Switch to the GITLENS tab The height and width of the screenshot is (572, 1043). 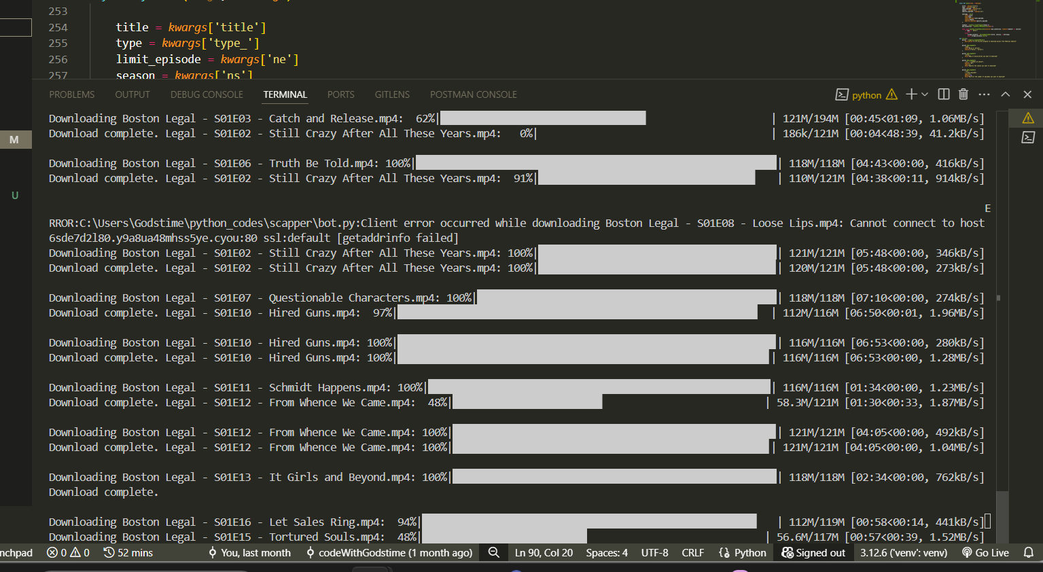(x=392, y=94)
